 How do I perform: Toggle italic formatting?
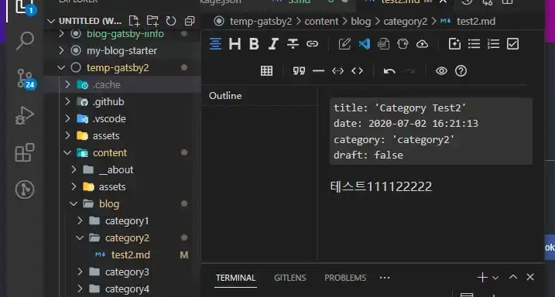click(273, 44)
